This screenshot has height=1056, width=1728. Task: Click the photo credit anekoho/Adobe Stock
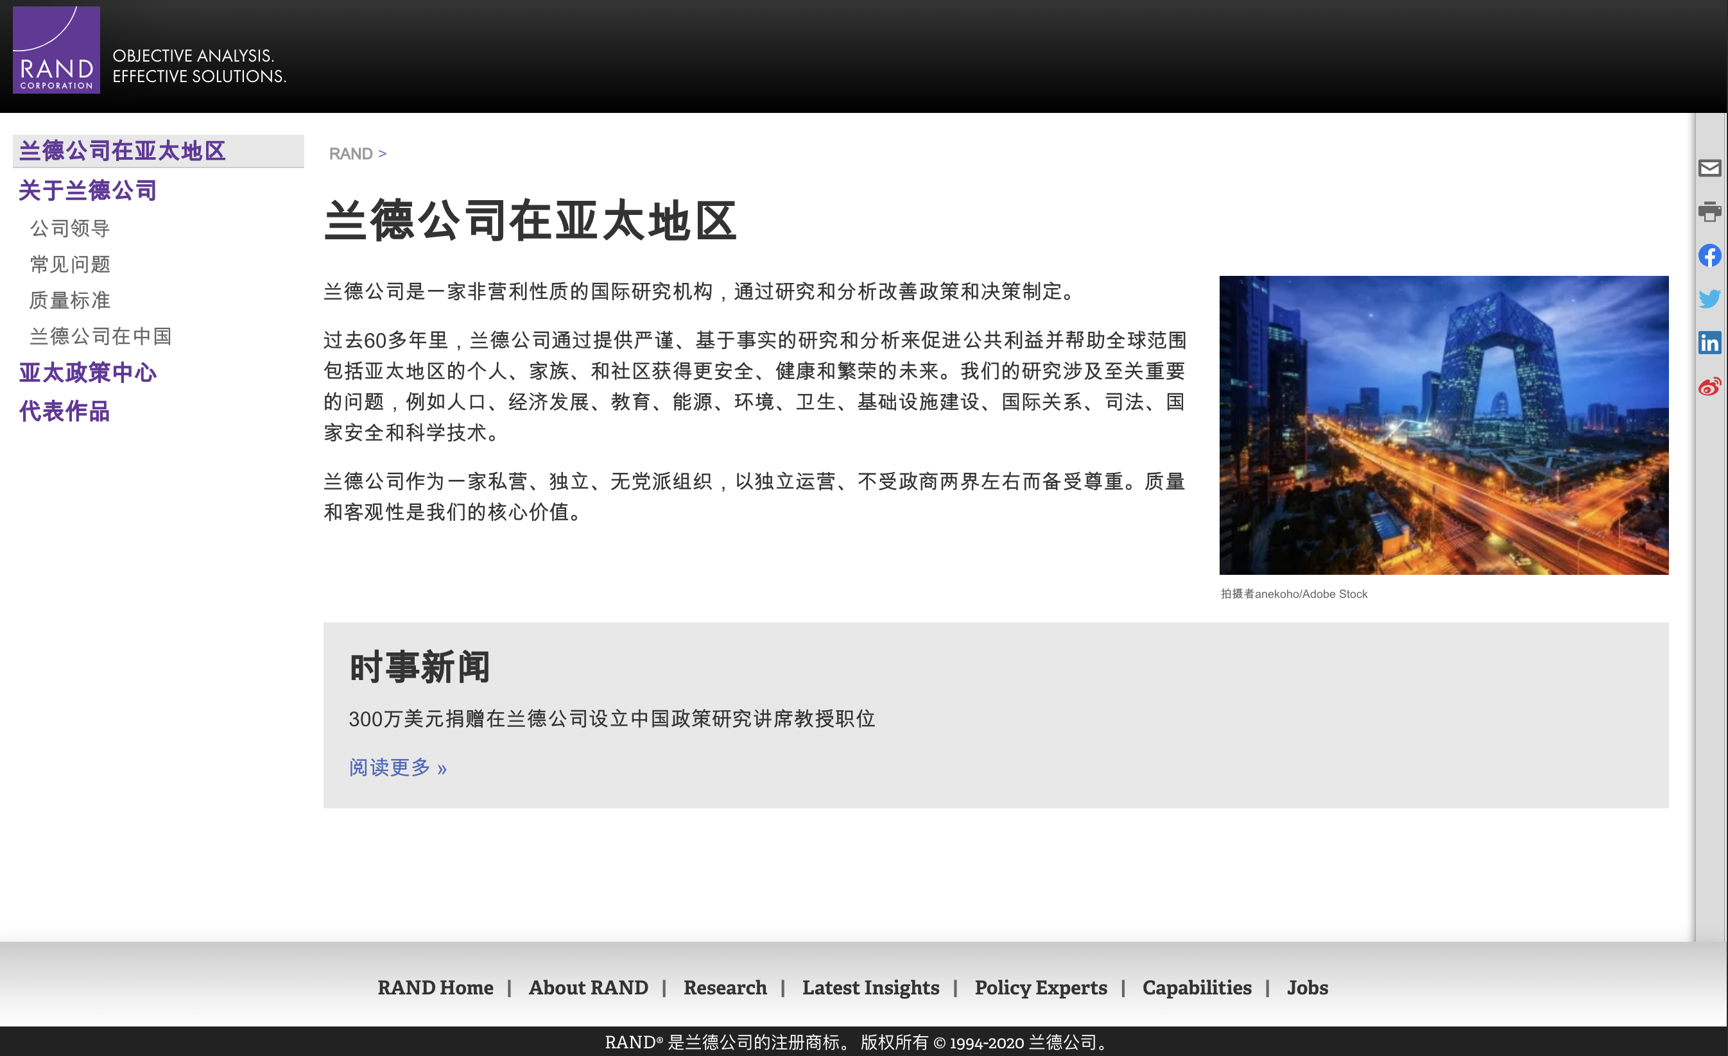(1294, 593)
